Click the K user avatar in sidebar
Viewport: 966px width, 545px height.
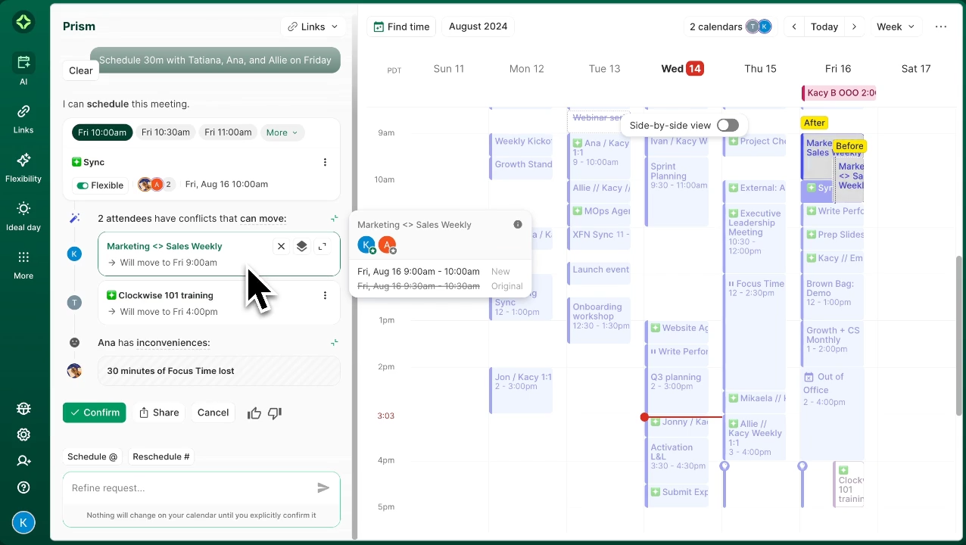pos(23,522)
